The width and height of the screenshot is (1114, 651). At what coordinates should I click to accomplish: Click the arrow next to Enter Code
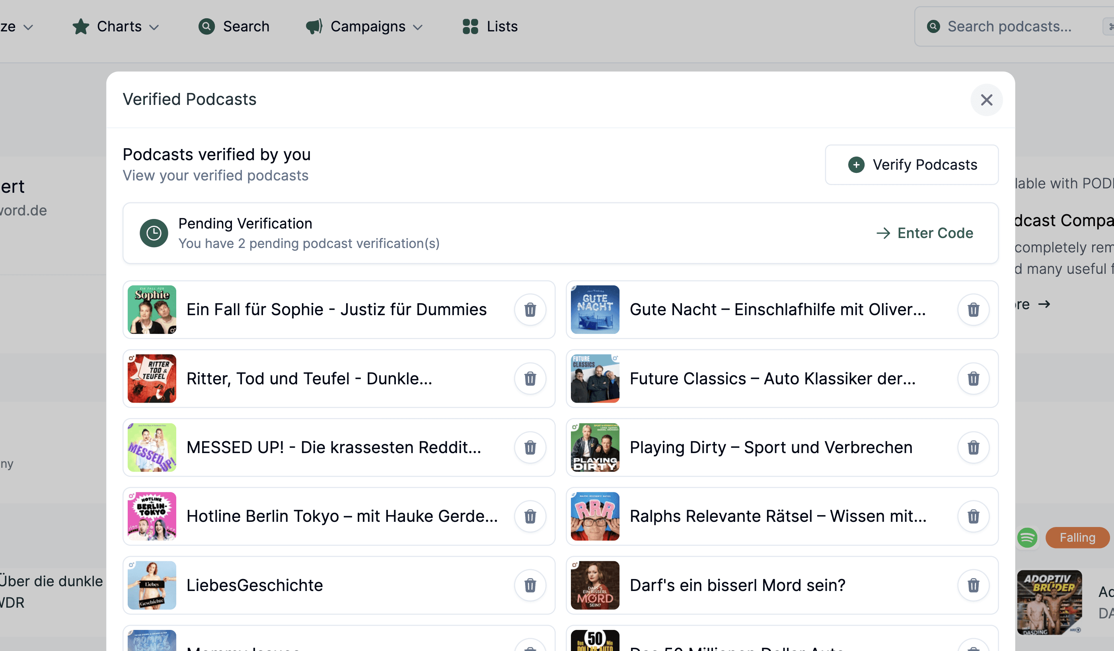883,233
